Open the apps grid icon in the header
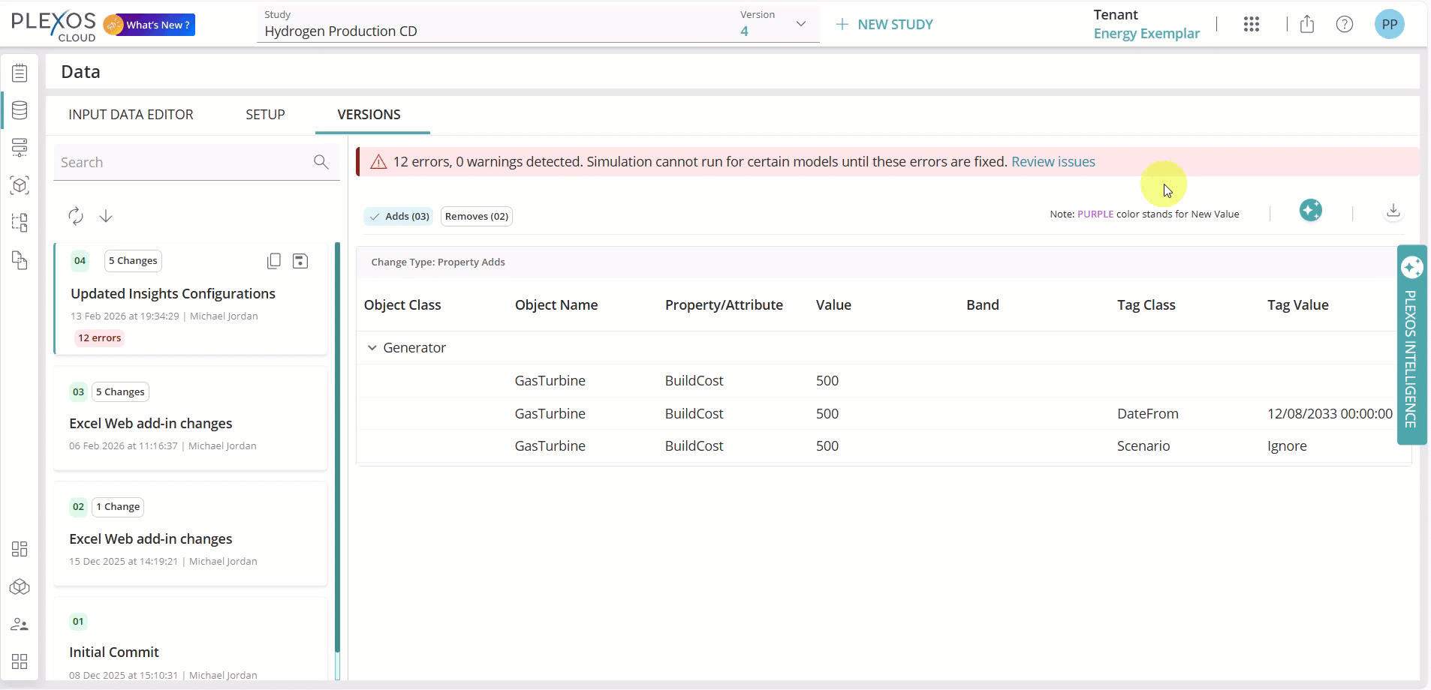Viewport: 1431px width, 690px height. [x=1252, y=24]
